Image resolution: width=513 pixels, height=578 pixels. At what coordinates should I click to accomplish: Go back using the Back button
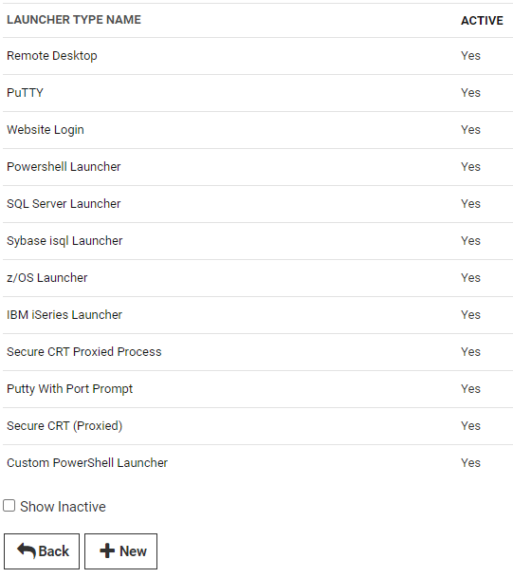pos(42,551)
